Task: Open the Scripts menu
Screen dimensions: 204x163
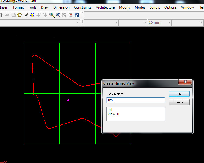Action: coord(155,7)
